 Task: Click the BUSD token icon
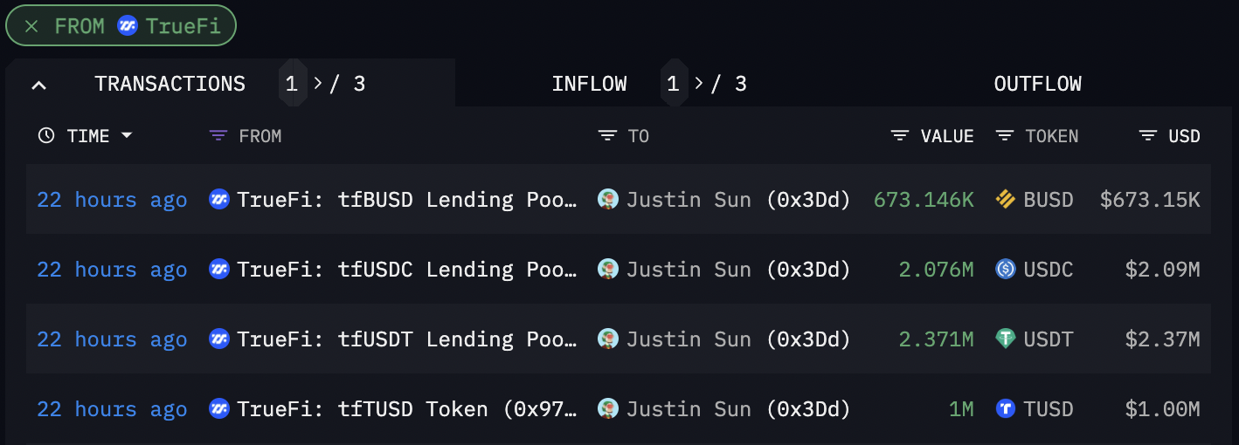(1006, 200)
